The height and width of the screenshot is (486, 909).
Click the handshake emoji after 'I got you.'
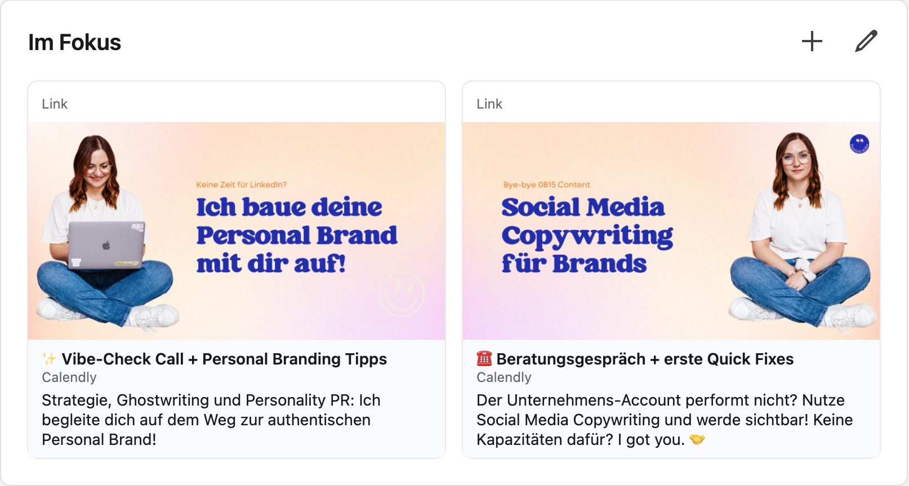pos(697,439)
